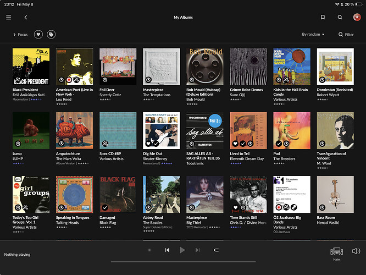The image size is (366, 275).
Task: Toggle the checkmark badge on Dig Me Out
Action: (156, 144)
